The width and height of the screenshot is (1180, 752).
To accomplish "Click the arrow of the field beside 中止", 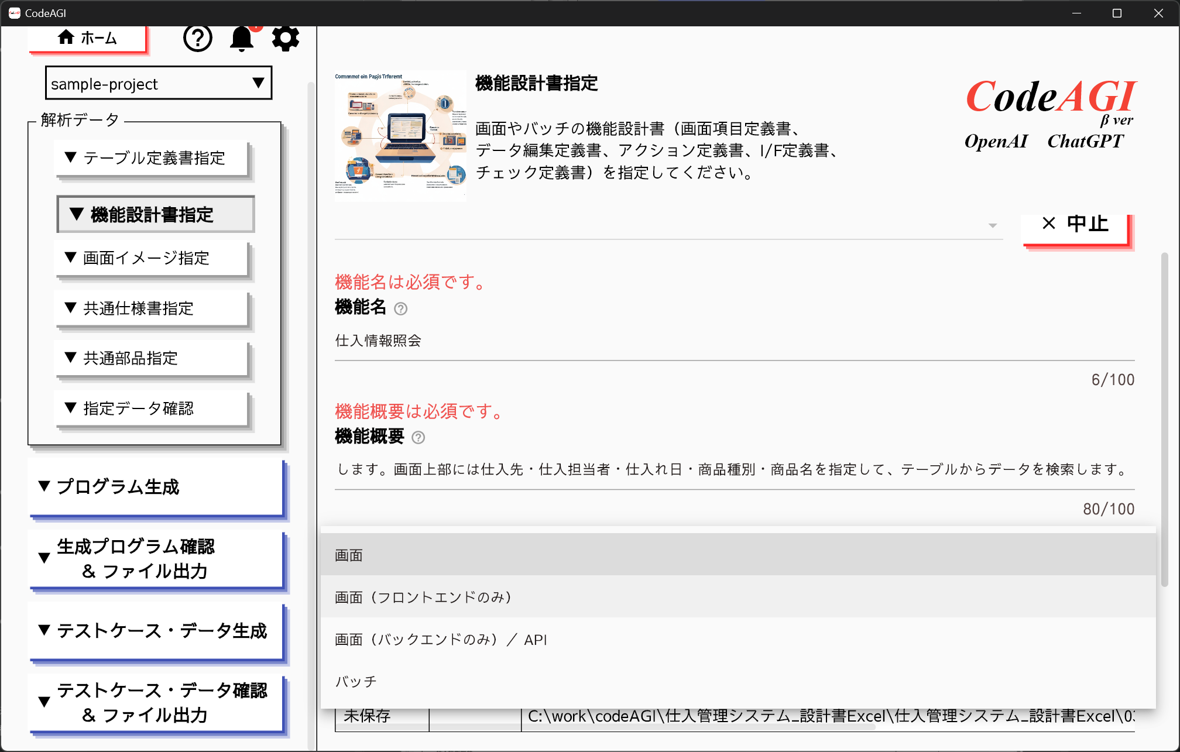I will (992, 225).
